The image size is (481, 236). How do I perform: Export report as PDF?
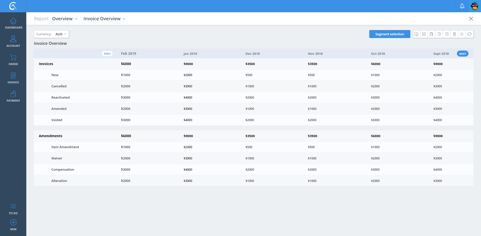(431, 34)
